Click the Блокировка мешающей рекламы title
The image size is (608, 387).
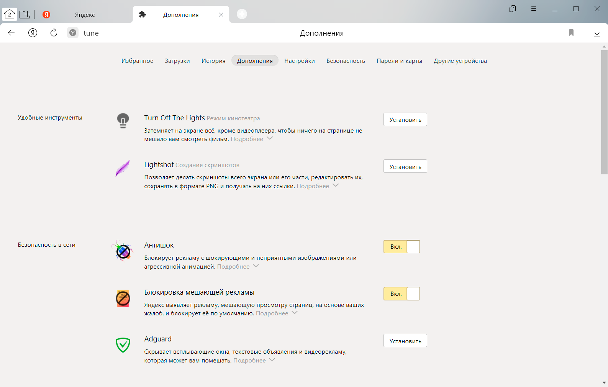[199, 292]
